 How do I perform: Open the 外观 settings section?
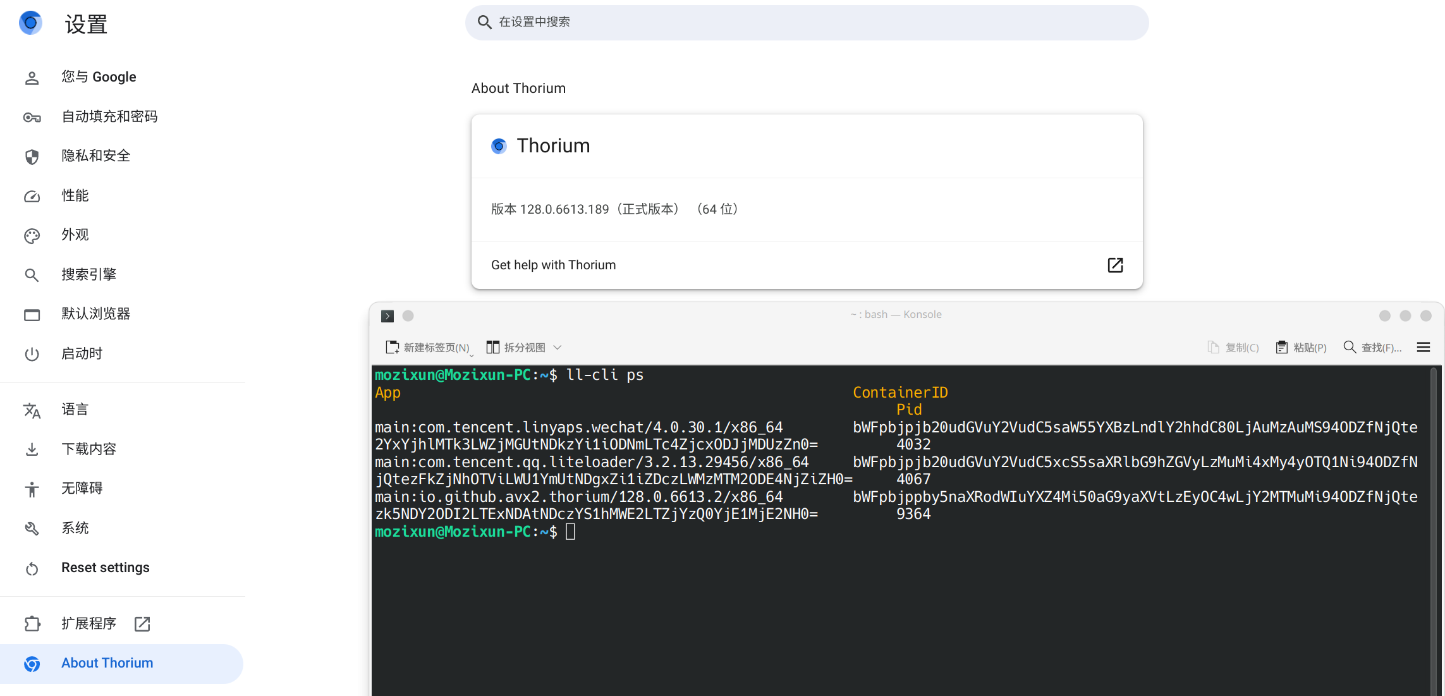(x=75, y=235)
